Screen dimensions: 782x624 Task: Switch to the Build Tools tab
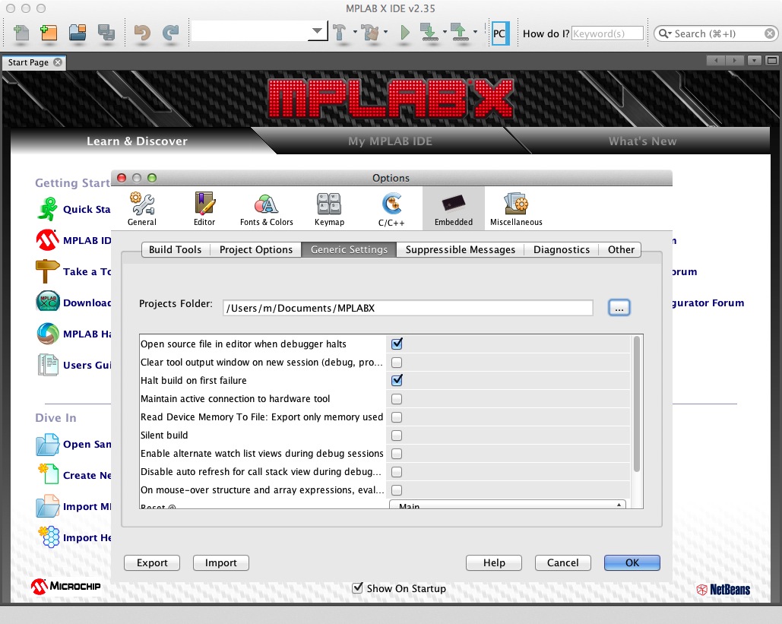pyautogui.click(x=175, y=249)
